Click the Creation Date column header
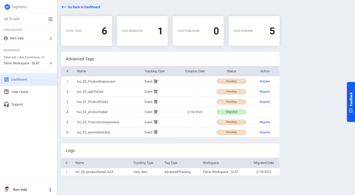This screenshot has width=355, height=195. click(x=195, y=71)
